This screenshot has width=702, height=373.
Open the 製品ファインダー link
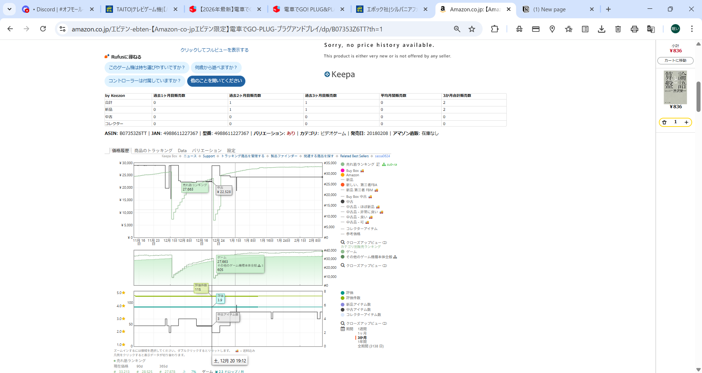[x=284, y=156]
